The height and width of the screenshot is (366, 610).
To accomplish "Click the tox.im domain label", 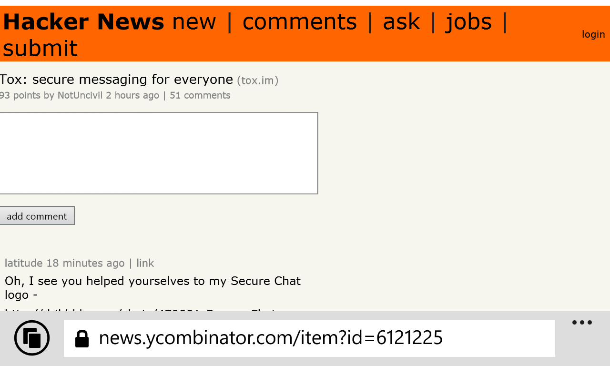I will click(257, 80).
